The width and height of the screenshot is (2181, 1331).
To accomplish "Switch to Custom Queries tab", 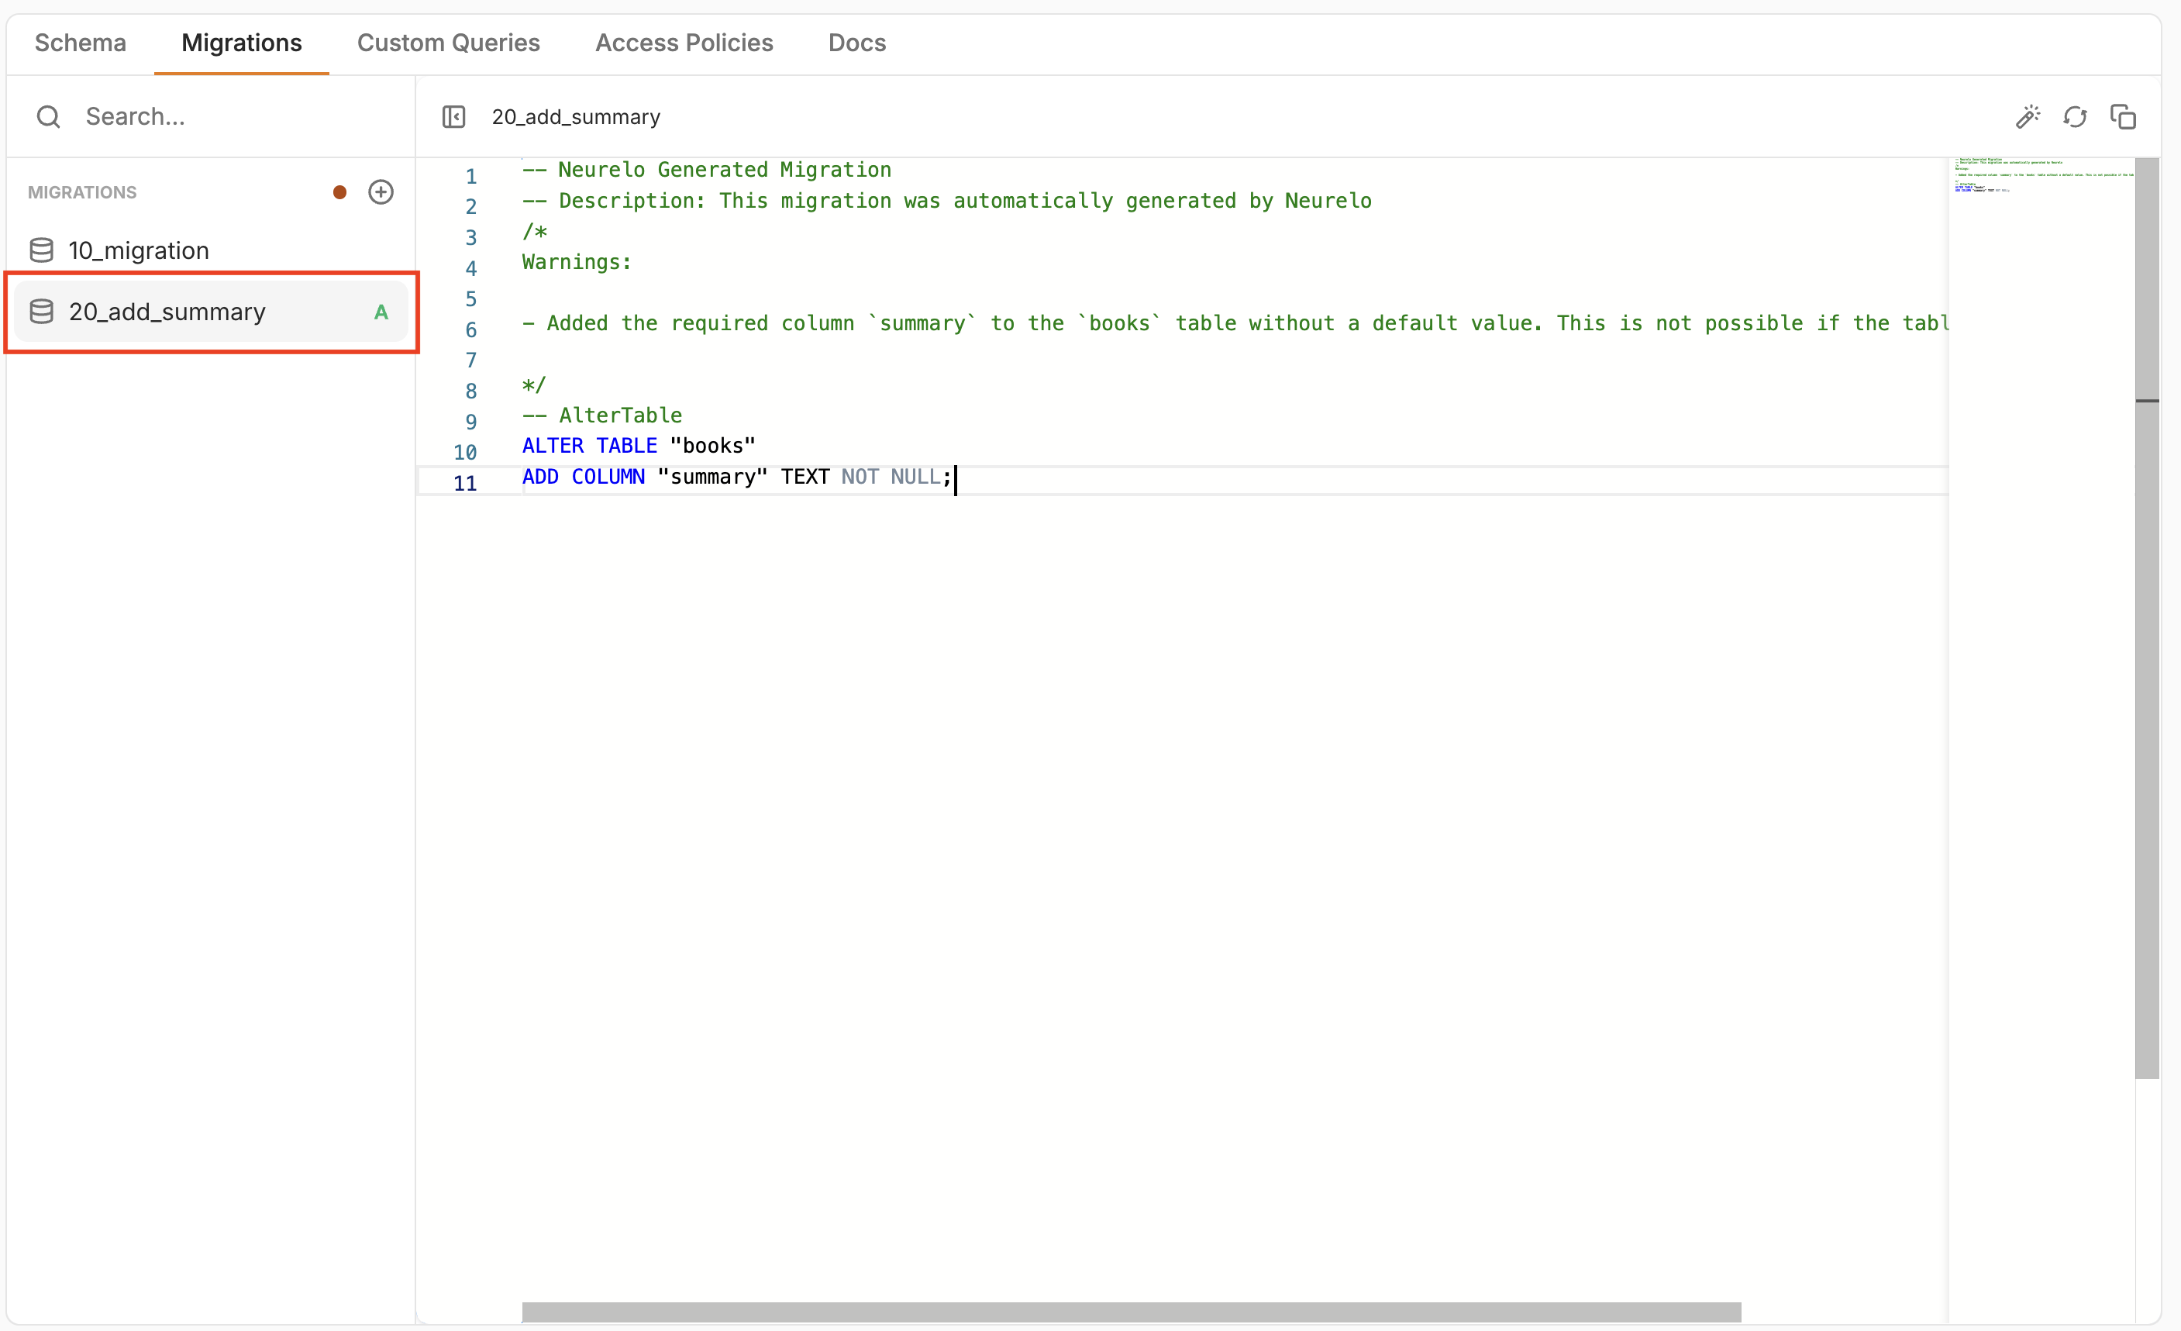I will tap(448, 43).
